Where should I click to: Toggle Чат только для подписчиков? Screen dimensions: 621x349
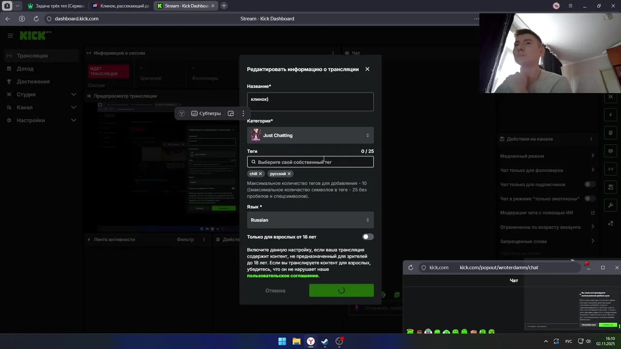pos(590,184)
